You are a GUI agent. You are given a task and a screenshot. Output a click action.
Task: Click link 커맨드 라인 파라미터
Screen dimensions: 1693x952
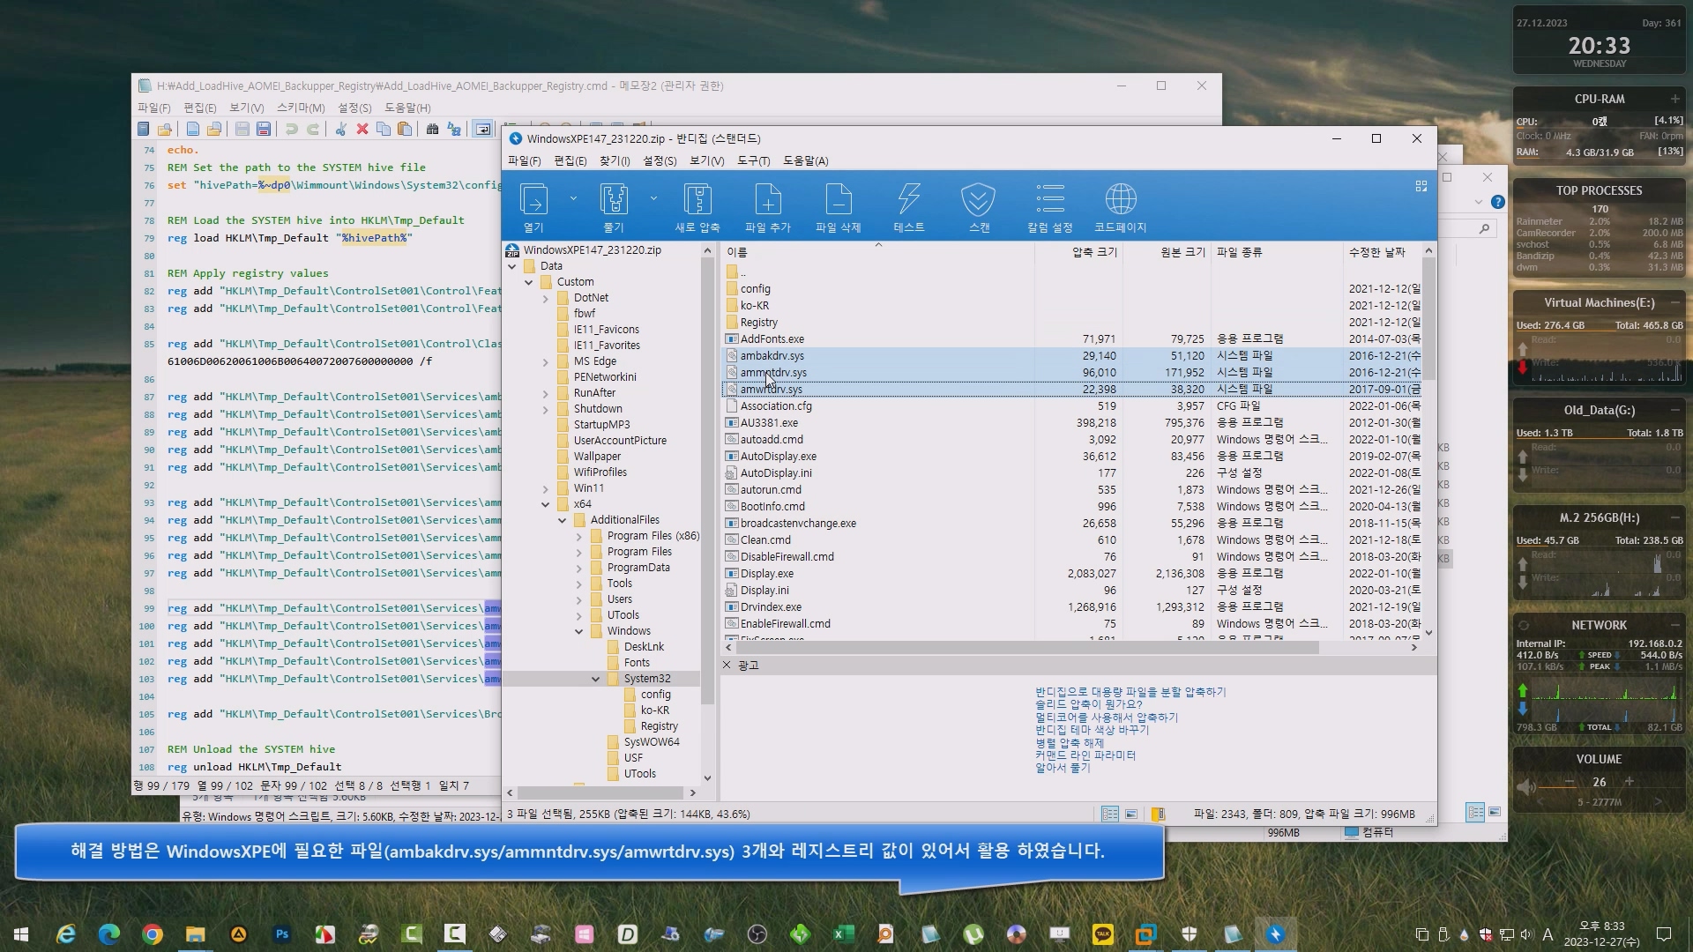[x=1085, y=755]
